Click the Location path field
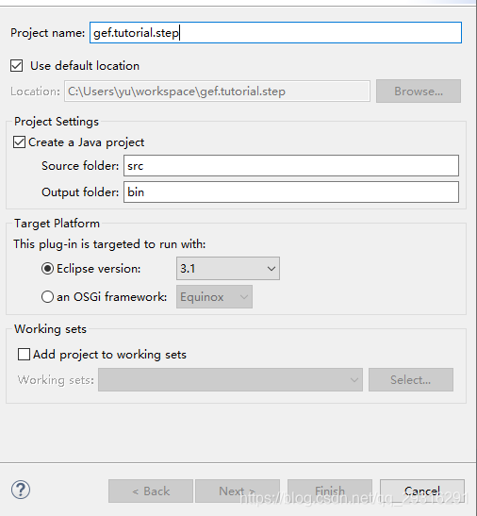The width and height of the screenshot is (477, 516). 217,92
